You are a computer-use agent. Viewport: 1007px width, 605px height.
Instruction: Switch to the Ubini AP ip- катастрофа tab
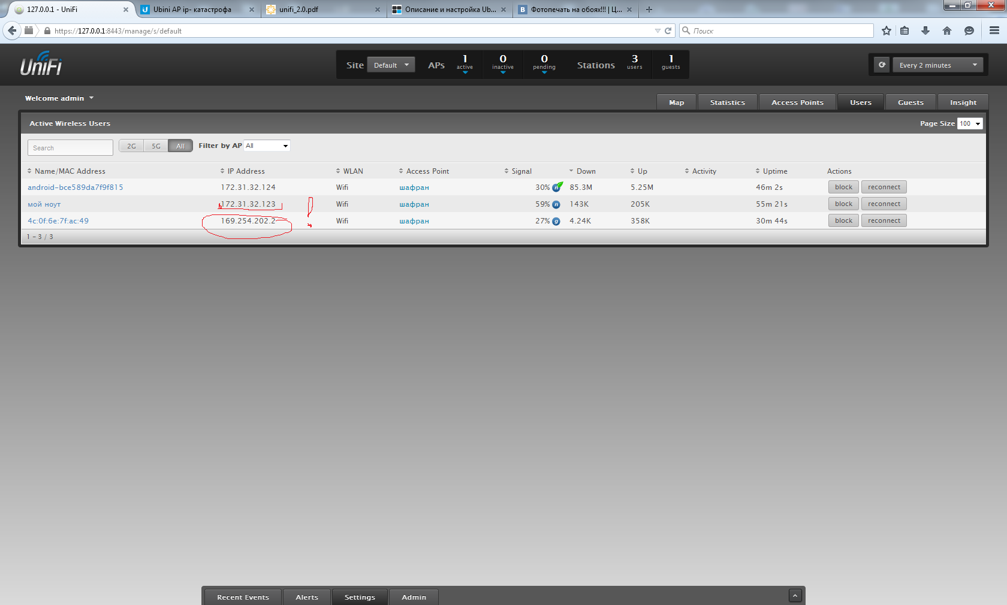[x=192, y=10]
